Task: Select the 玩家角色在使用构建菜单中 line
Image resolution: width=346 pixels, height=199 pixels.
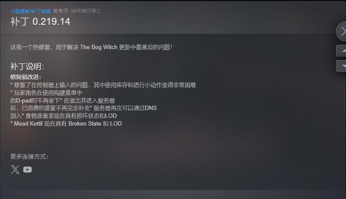Action: (46, 93)
